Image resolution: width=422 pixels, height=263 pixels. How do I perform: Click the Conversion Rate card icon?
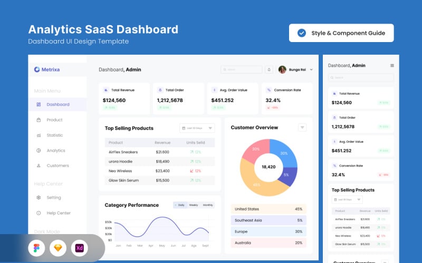(x=268, y=90)
